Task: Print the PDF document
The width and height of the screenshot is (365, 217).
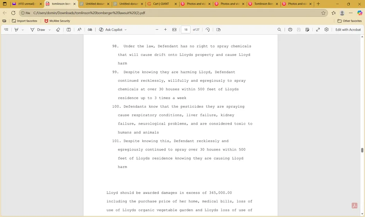Action: (x=290, y=30)
